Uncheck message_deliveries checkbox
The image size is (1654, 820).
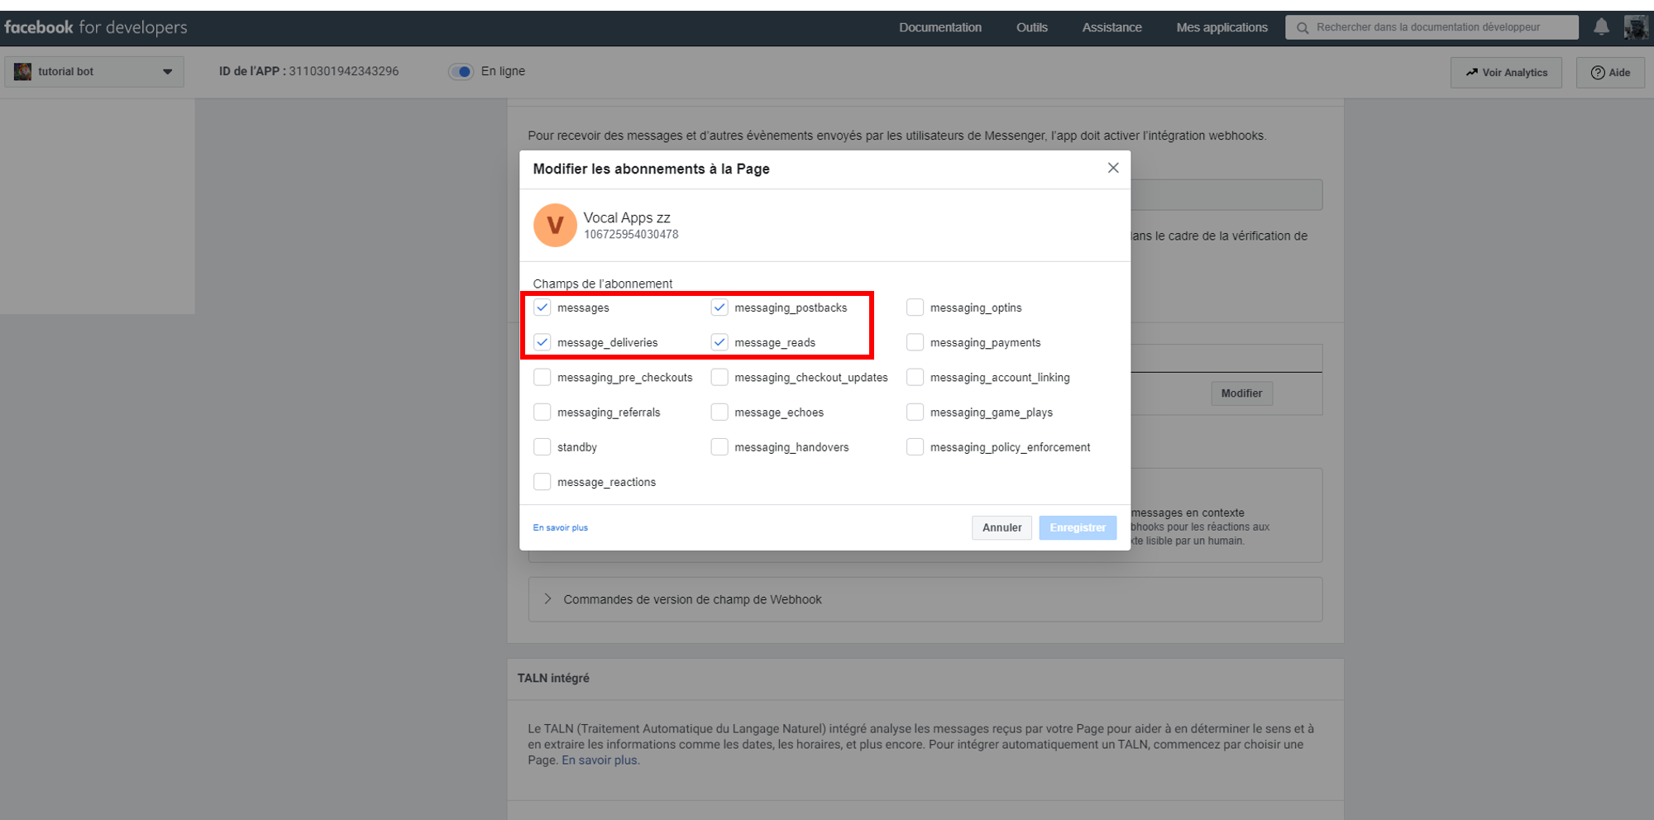point(542,342)
